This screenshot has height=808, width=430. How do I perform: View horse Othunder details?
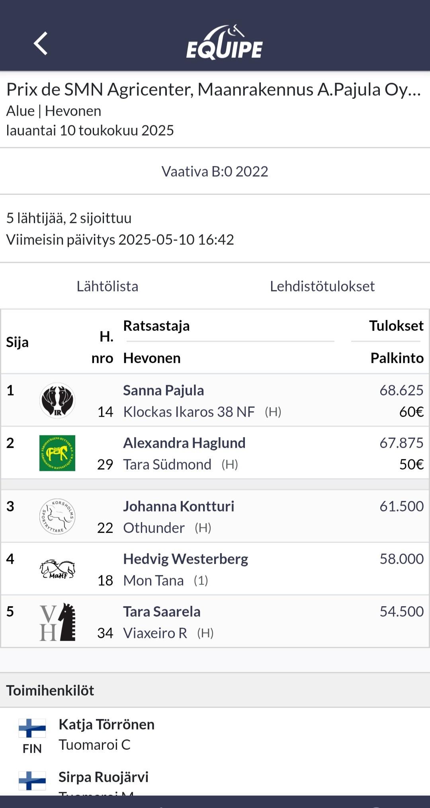point(154,528)
